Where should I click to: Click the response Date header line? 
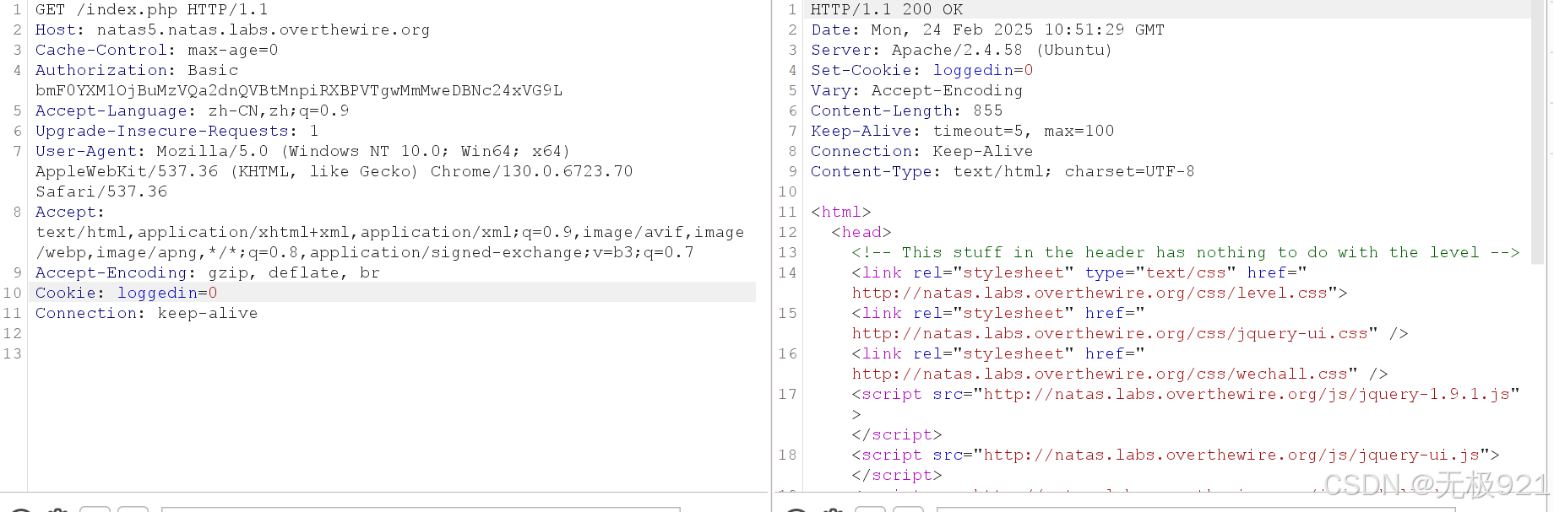click(987, 30)
